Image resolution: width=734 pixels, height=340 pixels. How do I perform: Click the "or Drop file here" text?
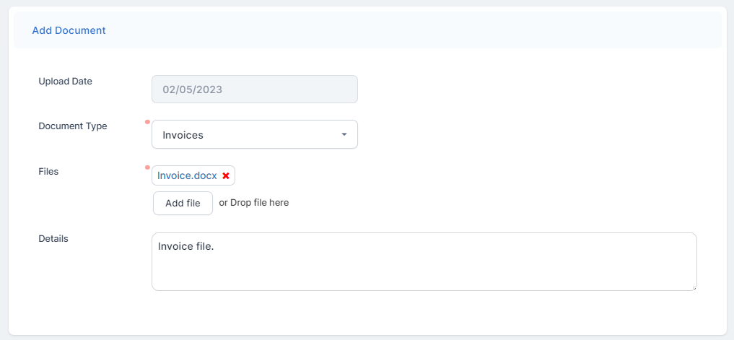point(254,203)
